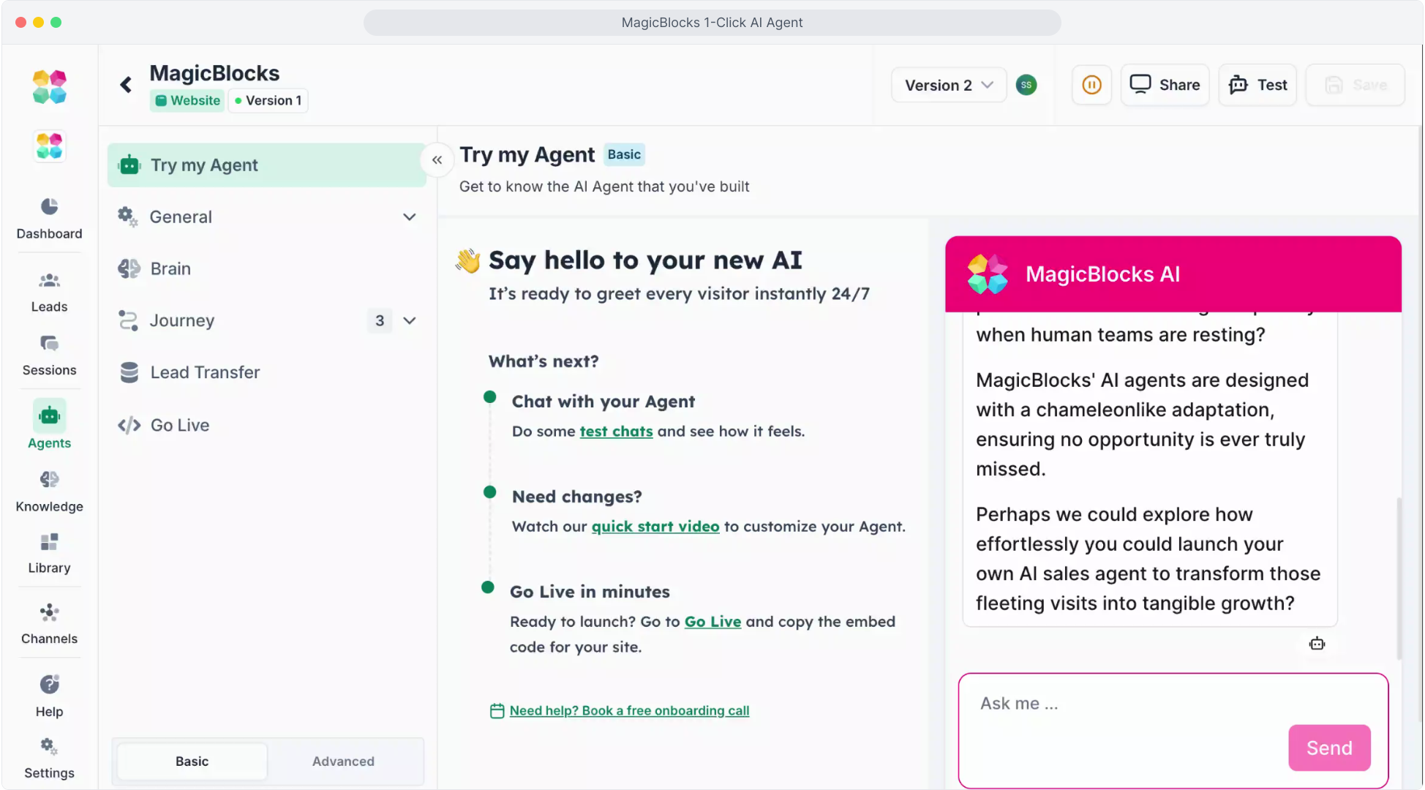Switch to Basic mode toggle
This screenshot has height=790, width=1425.
(192, 761)
